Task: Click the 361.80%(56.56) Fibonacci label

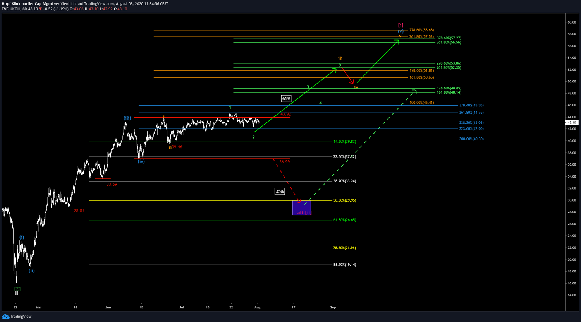Action: tap(449, 42)
